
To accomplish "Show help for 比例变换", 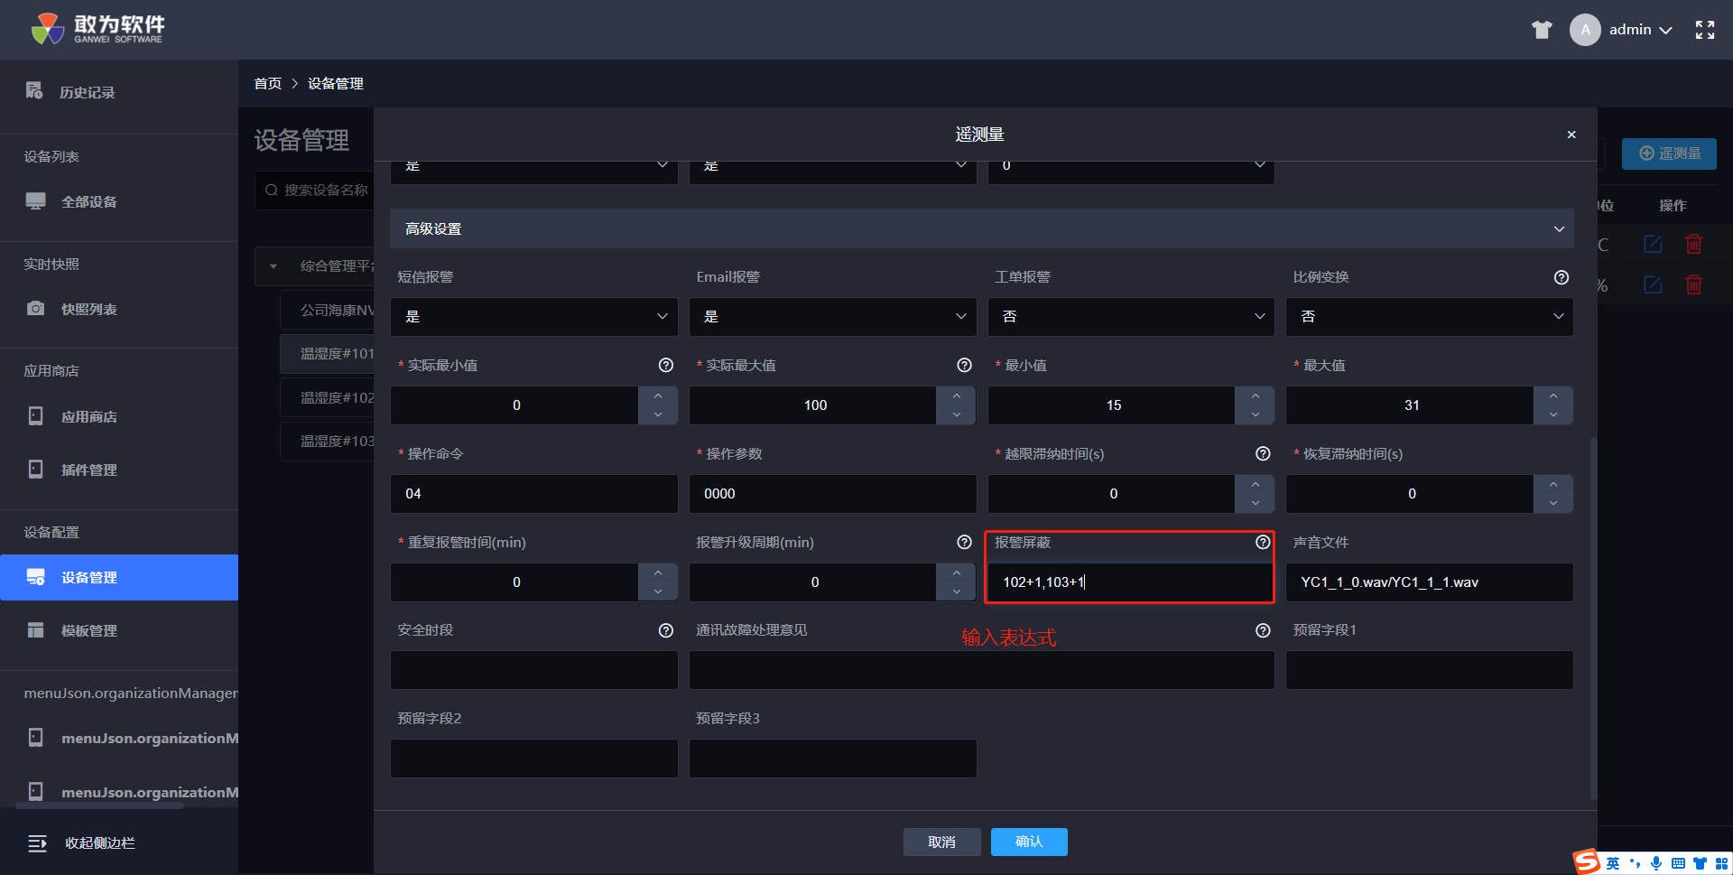I will click(x=1562, y=277).
